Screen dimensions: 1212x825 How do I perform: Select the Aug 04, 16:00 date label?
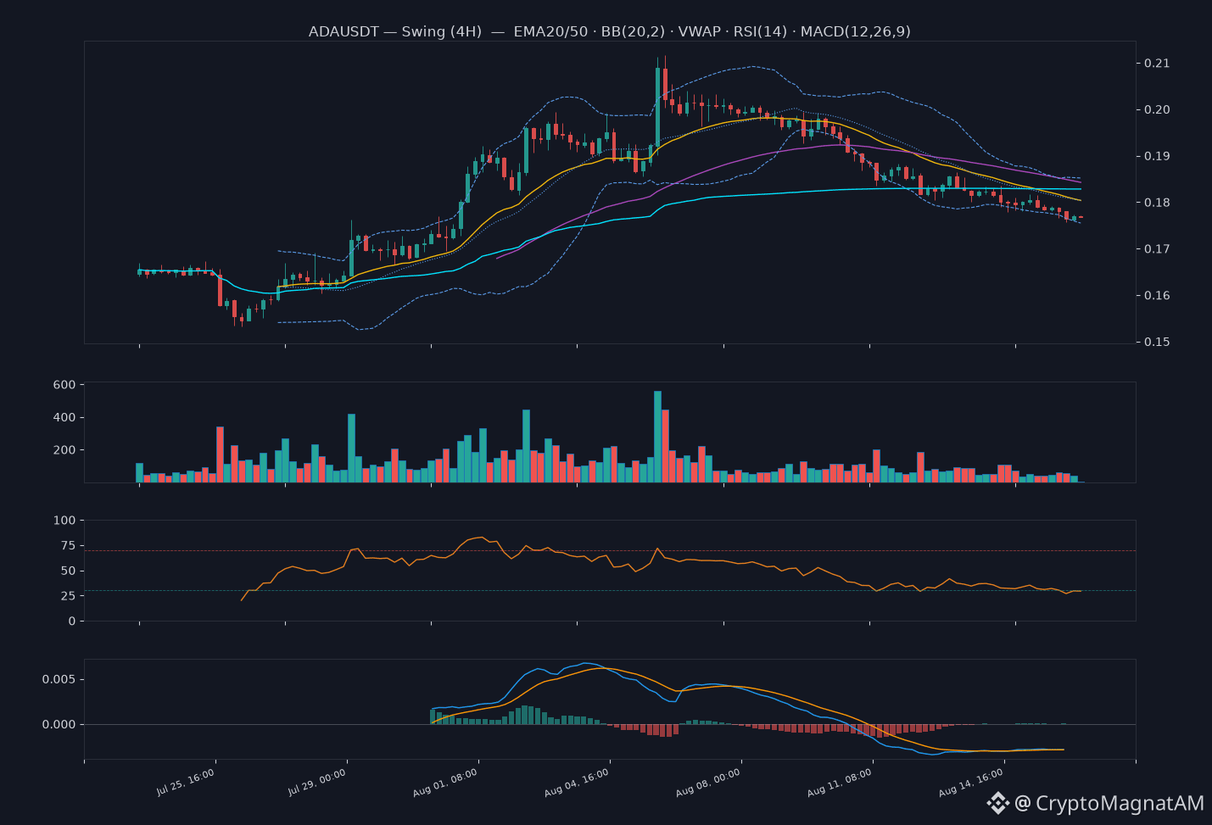tap(578, 783)
